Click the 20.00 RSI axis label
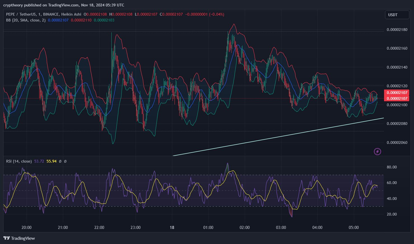 click(392, 214)
